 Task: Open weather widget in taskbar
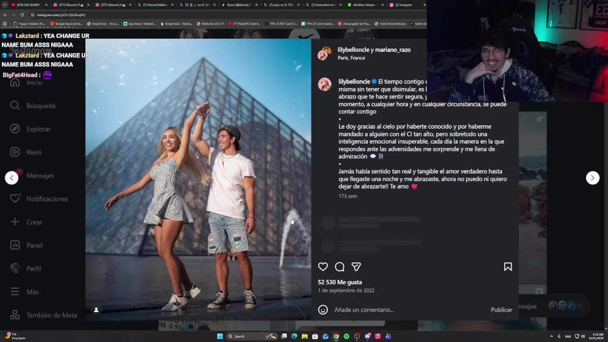tap(14, 336)
